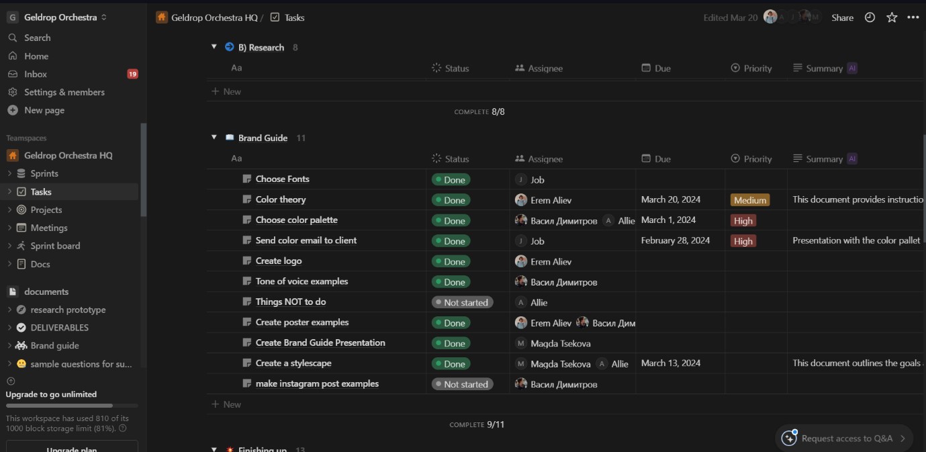Open the Sprint board page in sidebar
Viewport: 926px width, 452px height.
55,246
